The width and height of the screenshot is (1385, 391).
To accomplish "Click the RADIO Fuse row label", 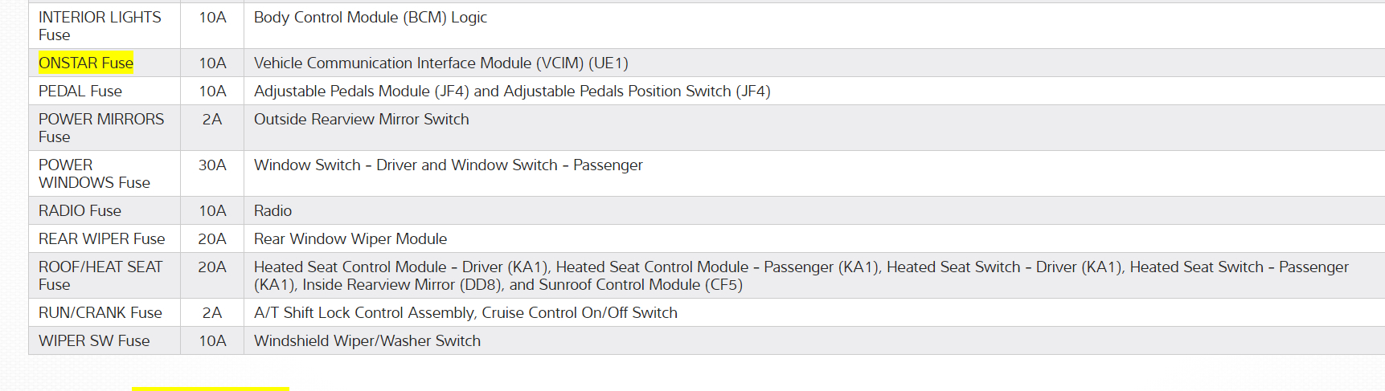I will coord(80,210).
